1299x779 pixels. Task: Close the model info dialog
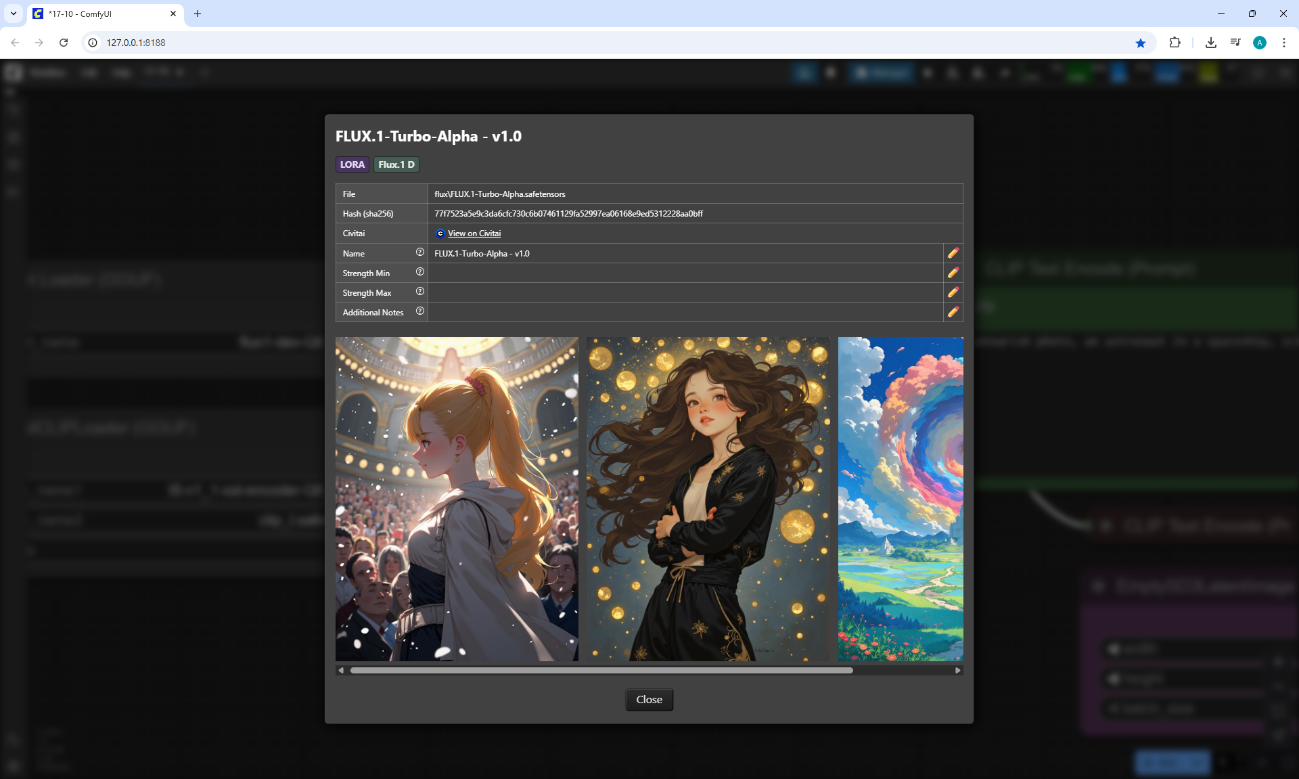tap(649, 699)
